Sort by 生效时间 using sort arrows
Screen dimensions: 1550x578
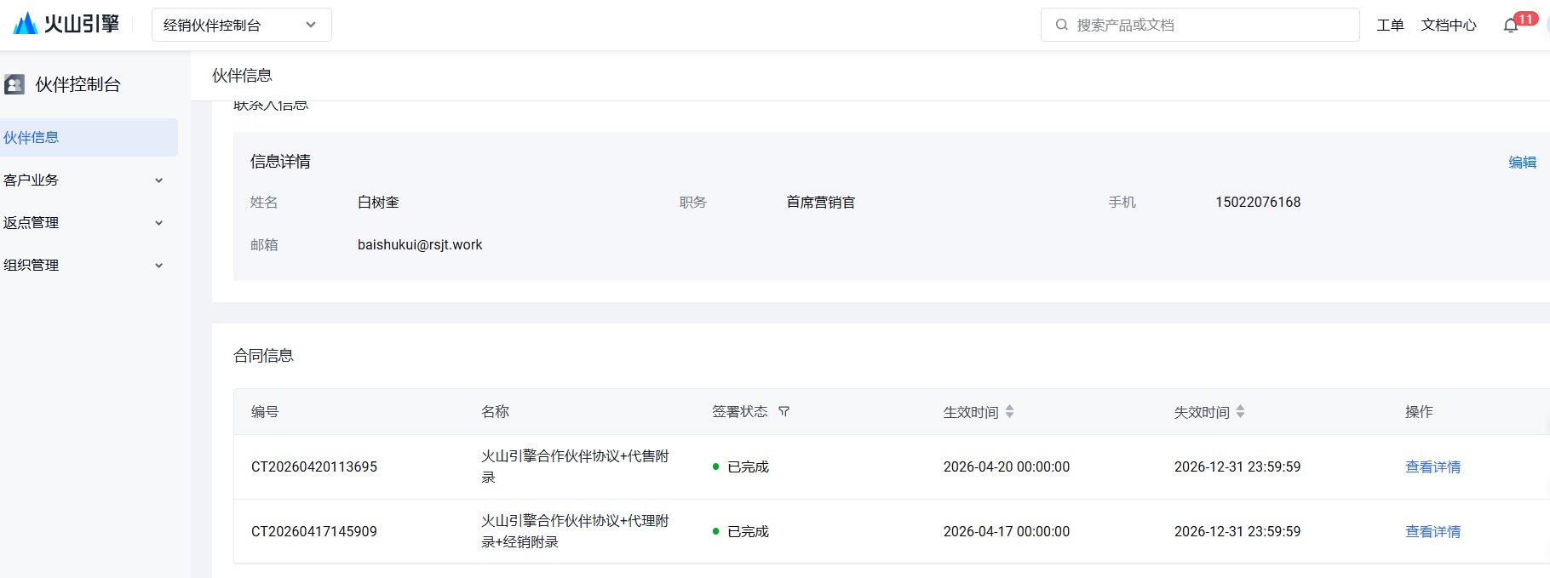coord(1009,412)
